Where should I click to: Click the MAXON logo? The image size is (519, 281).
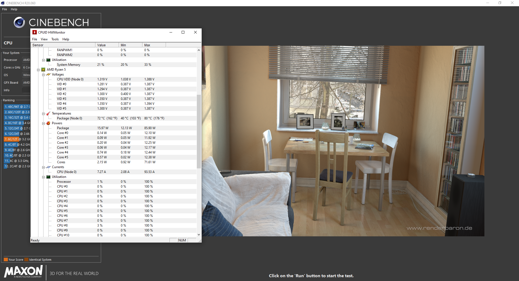[x=24, y=272]
